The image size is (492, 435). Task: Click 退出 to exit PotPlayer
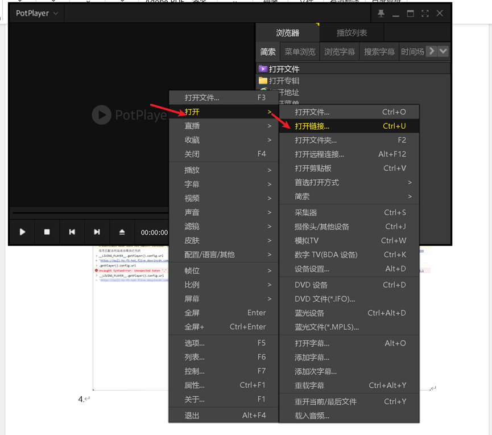[x=192, y=415]
